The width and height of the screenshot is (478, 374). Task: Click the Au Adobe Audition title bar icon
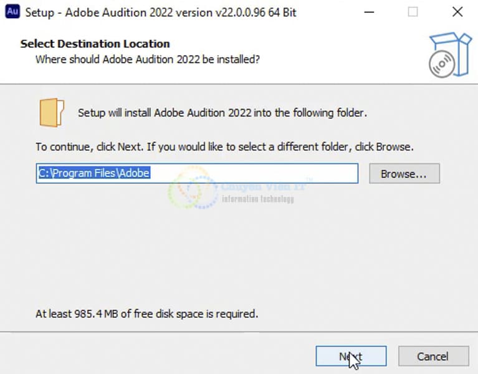point(12,12)
